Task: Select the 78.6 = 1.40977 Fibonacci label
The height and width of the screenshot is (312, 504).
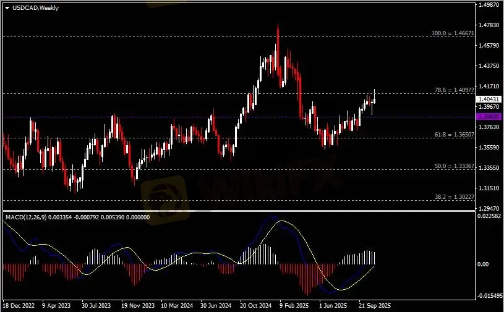Action: [454, 90]
